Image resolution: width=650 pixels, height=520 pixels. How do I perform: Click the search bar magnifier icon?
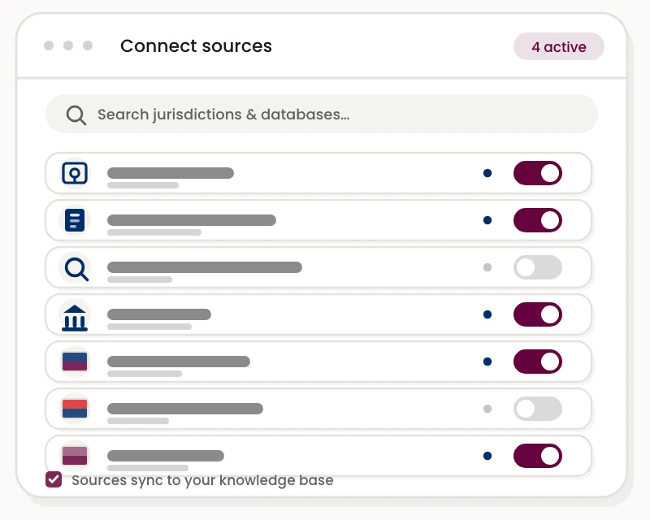point(76,115)
